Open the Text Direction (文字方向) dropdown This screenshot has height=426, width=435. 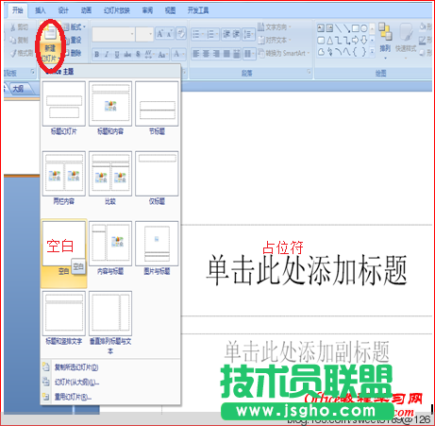point(275,27)
